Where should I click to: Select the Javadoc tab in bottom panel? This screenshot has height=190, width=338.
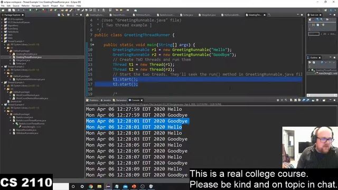click(x=106, y=100)
